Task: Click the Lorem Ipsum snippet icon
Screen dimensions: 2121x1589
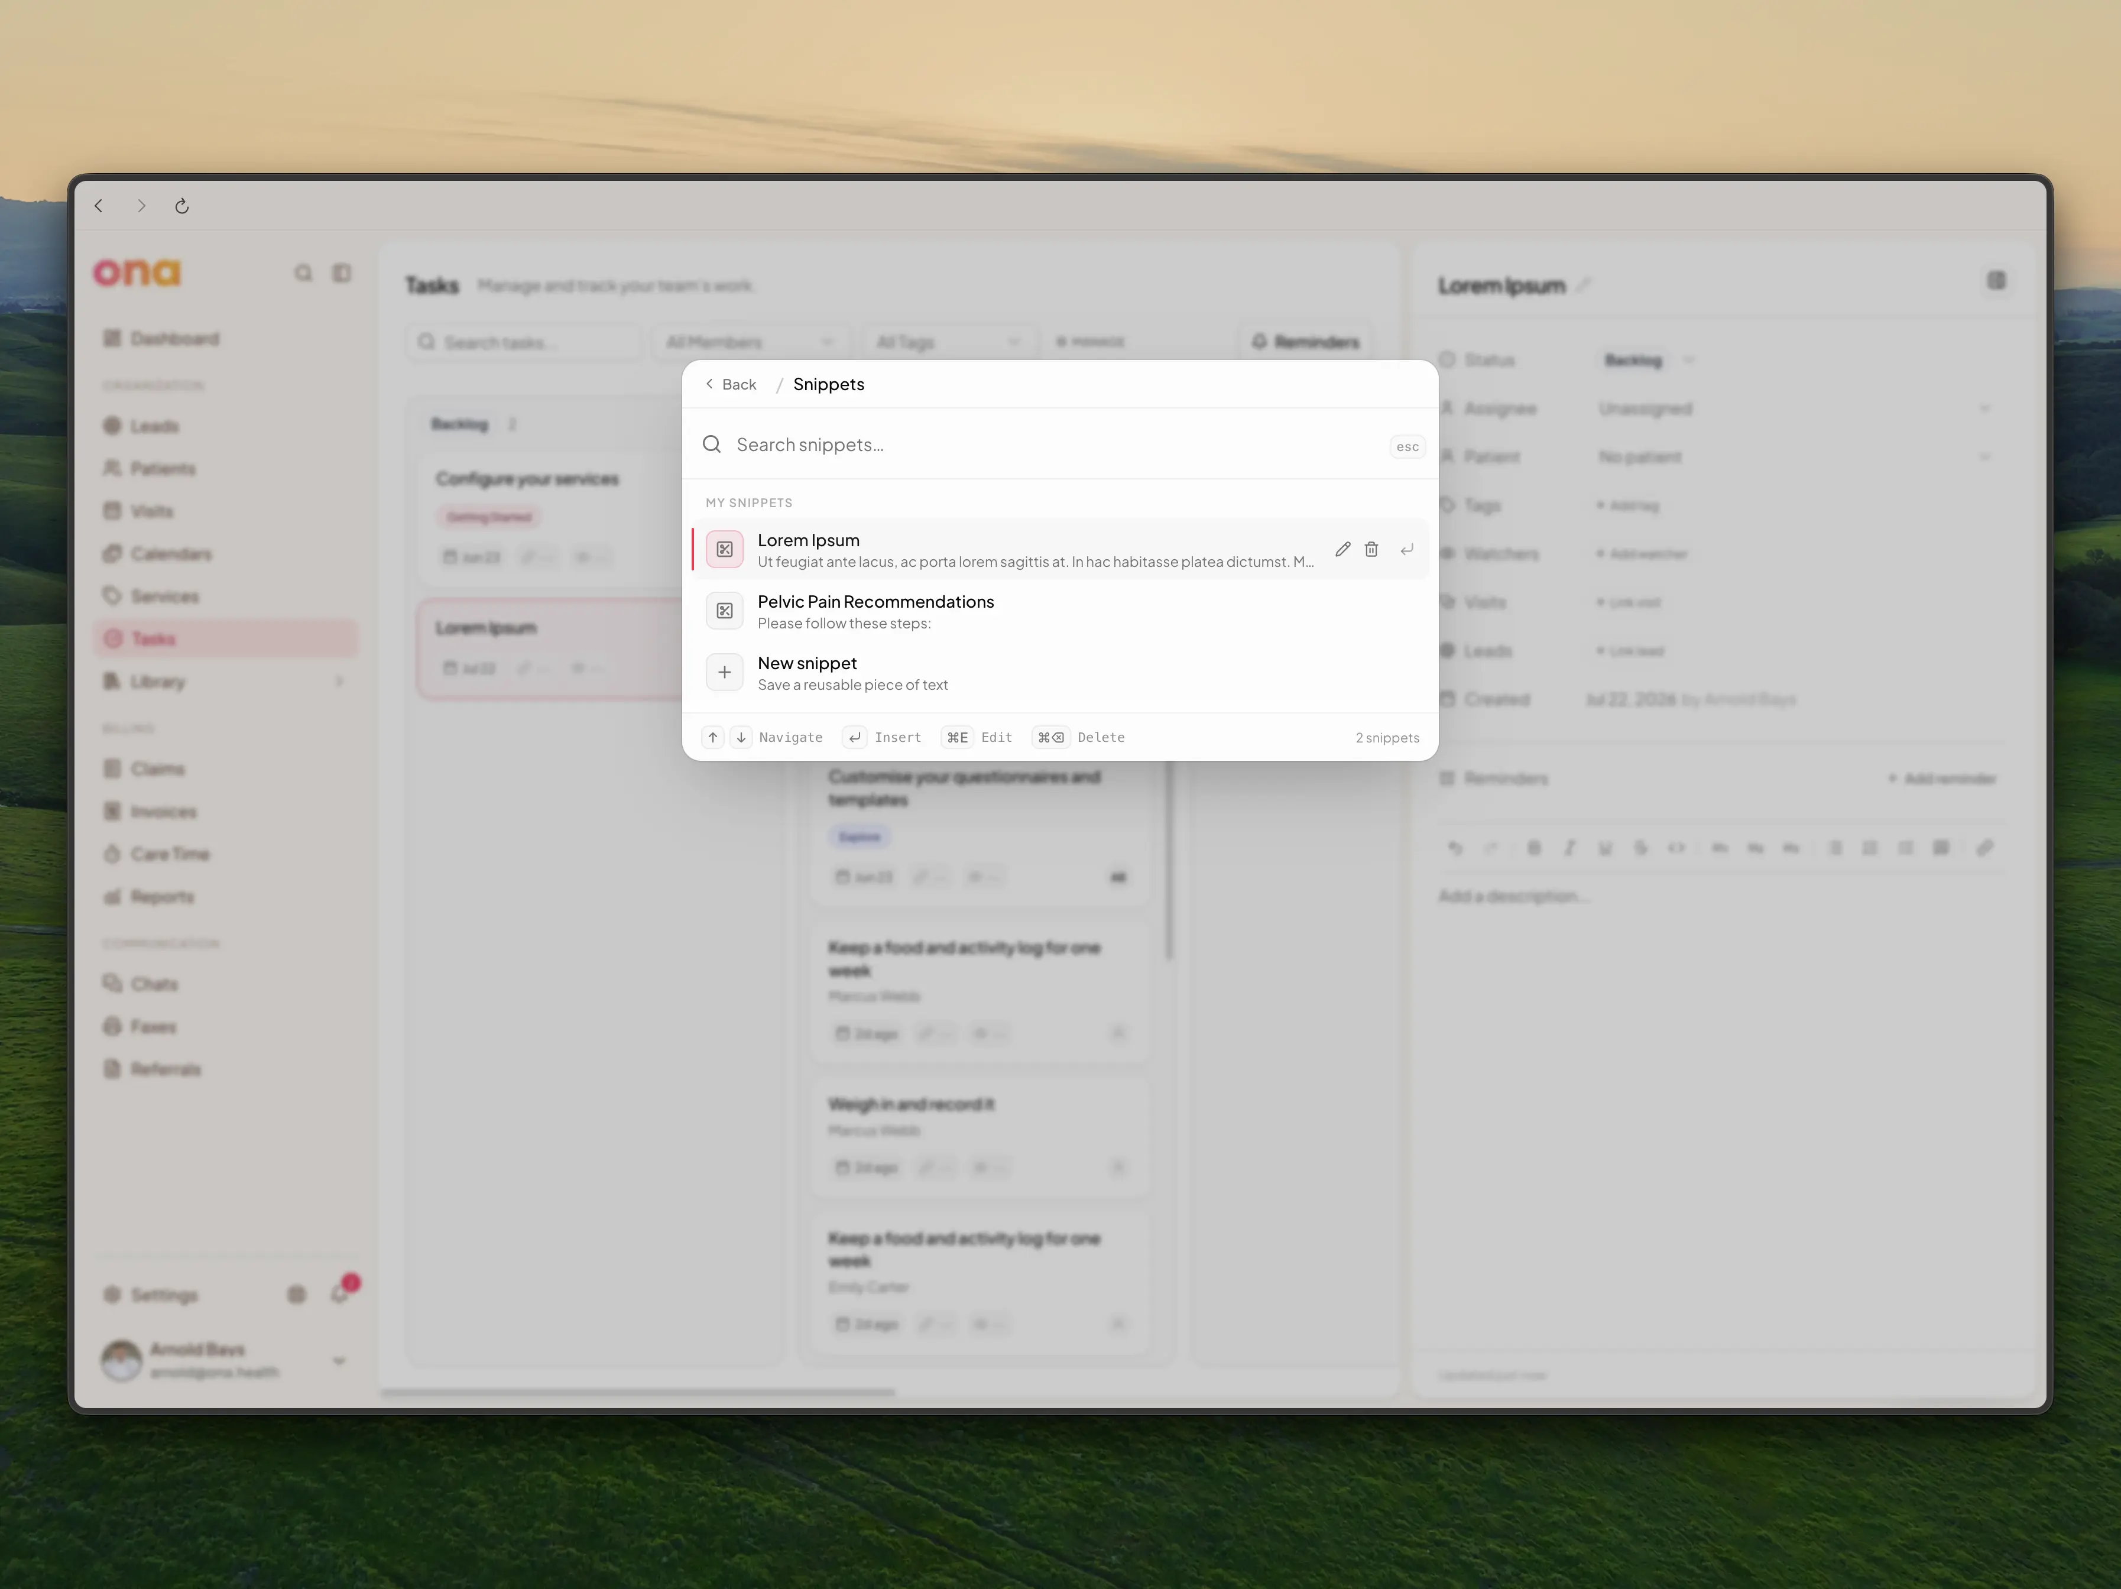Action: tap(725, 550)
